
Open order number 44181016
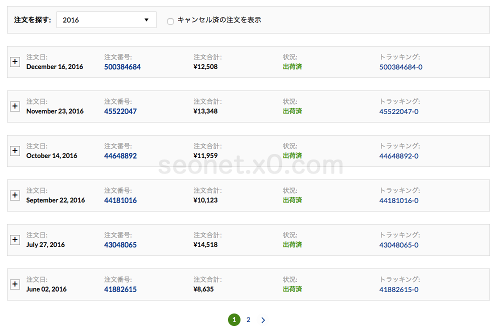click(120, 200)
